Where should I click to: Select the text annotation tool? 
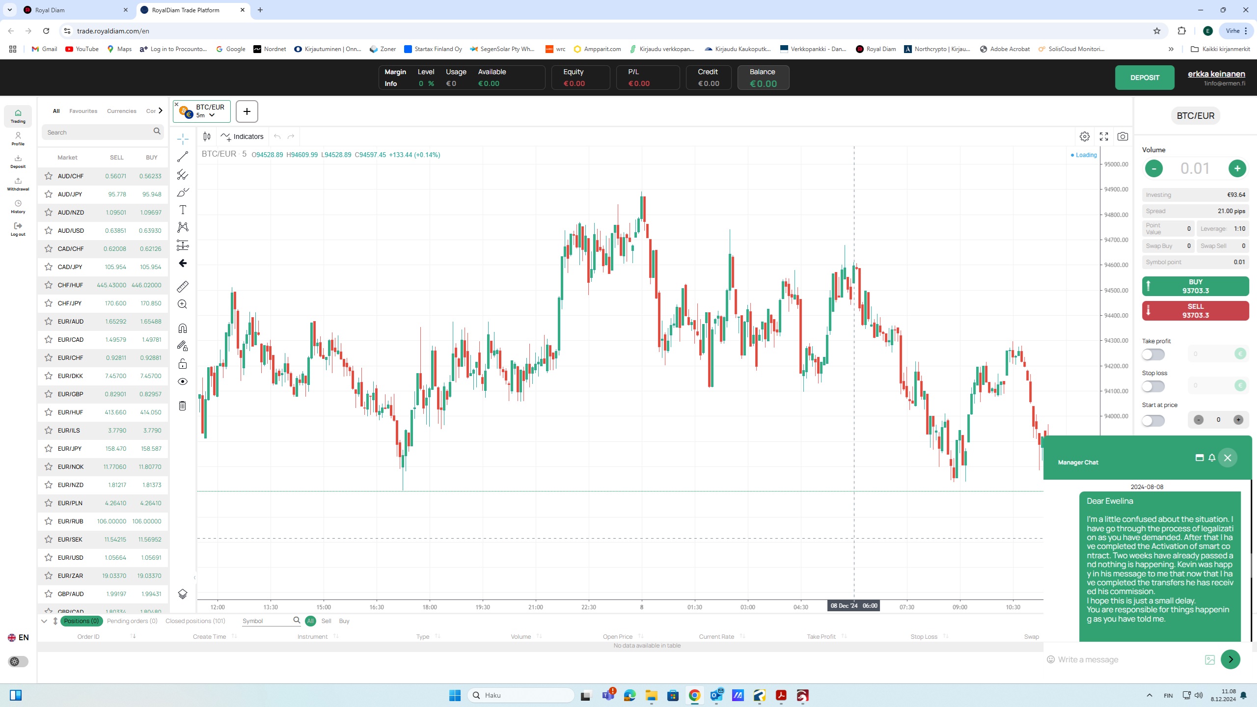click(x=183, y=210)
